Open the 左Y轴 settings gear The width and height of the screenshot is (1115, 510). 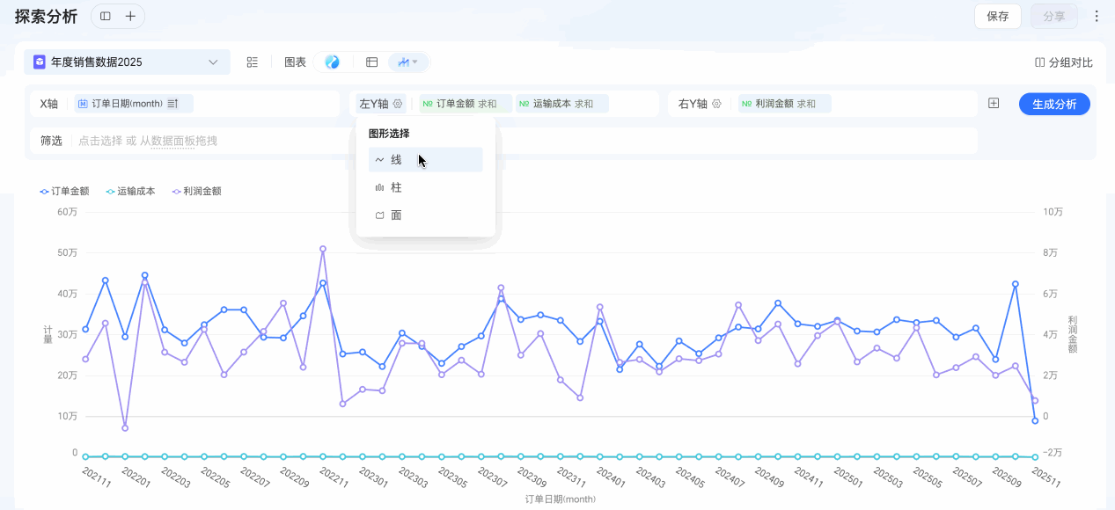(x=398, y=104)
